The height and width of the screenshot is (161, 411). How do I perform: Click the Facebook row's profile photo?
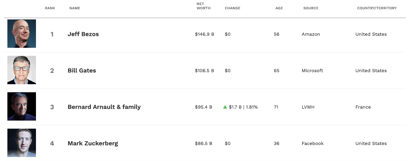click(x=22, y=143)
